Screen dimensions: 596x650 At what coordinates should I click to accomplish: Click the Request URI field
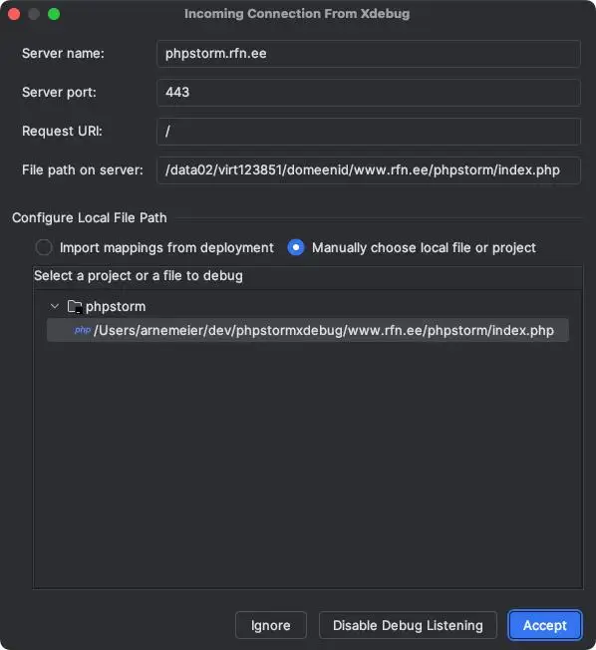click(369, 132)
